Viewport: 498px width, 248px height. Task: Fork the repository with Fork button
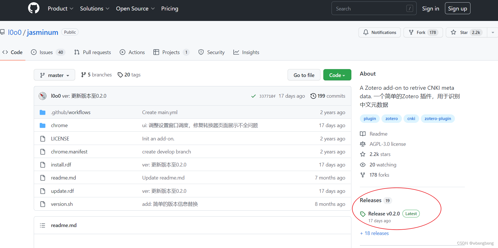click(423, 32)
